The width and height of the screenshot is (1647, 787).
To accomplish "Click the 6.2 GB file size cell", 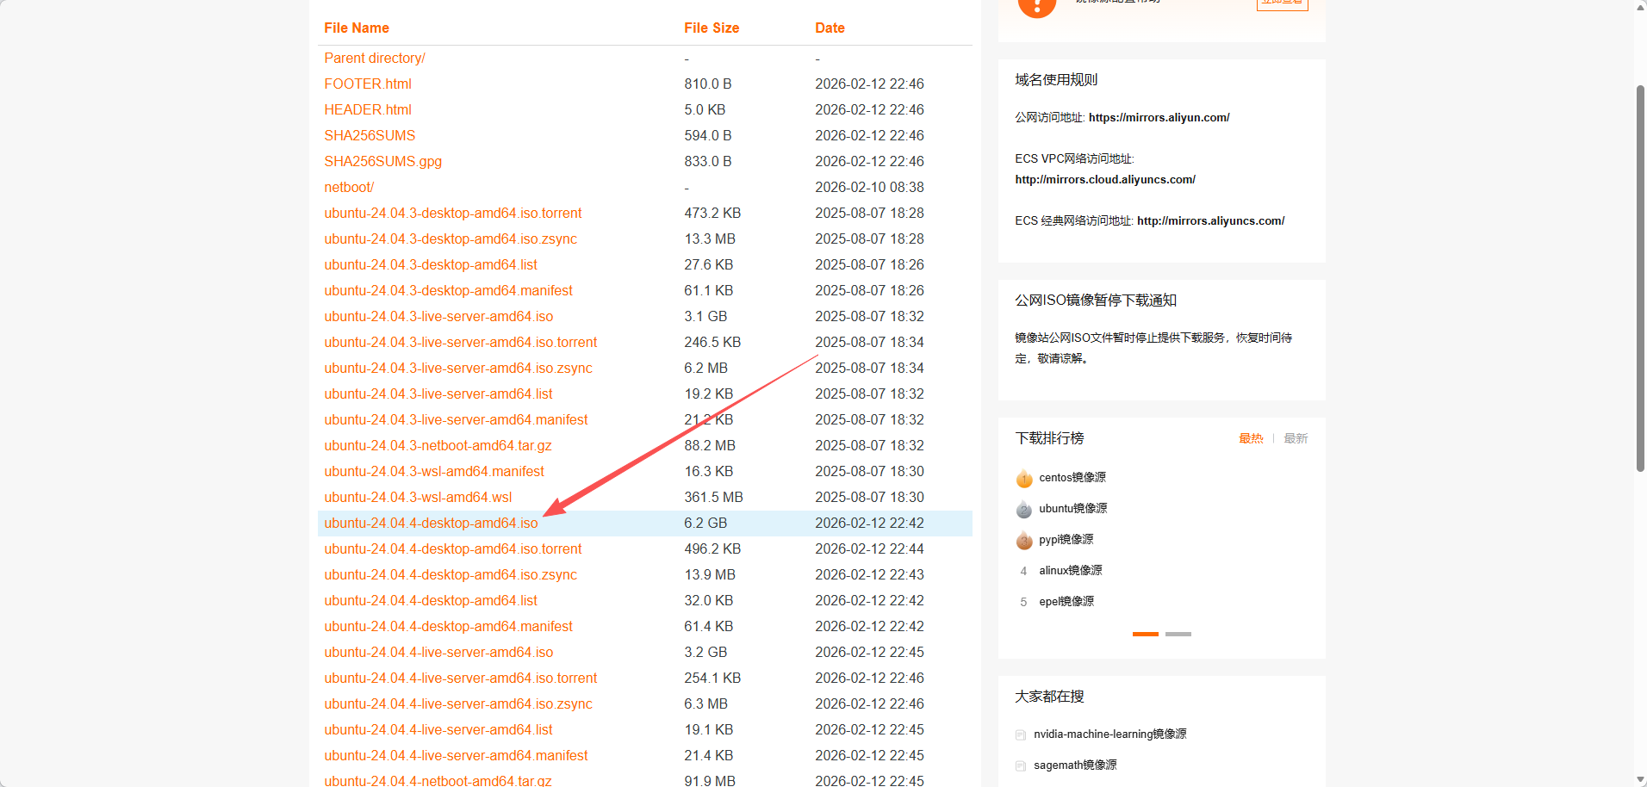I will 705,523.
